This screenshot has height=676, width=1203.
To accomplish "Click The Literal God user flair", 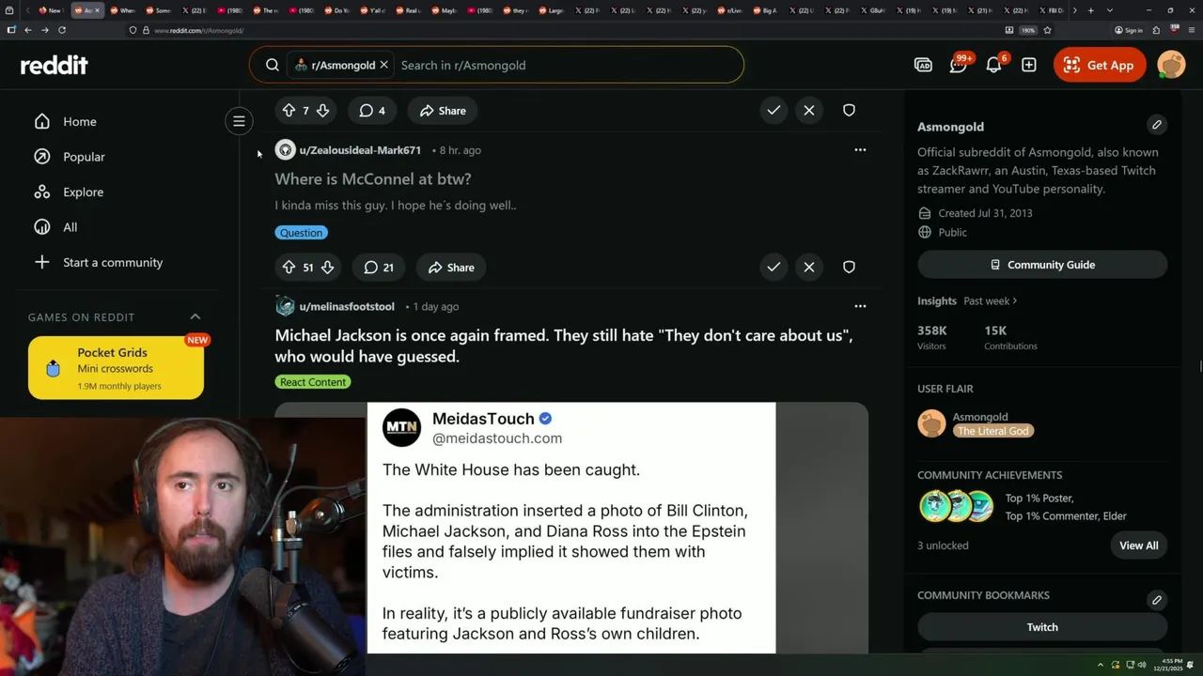I will click(993, 431).
